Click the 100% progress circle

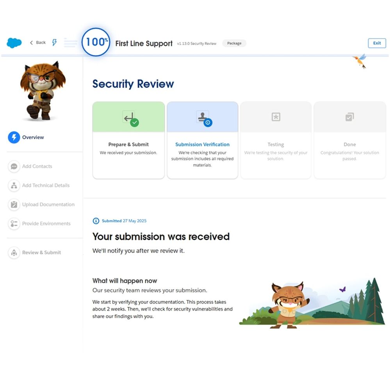(x=96, y=42)
